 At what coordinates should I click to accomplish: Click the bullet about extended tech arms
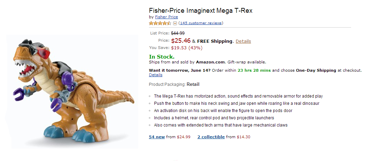point(221,125)
